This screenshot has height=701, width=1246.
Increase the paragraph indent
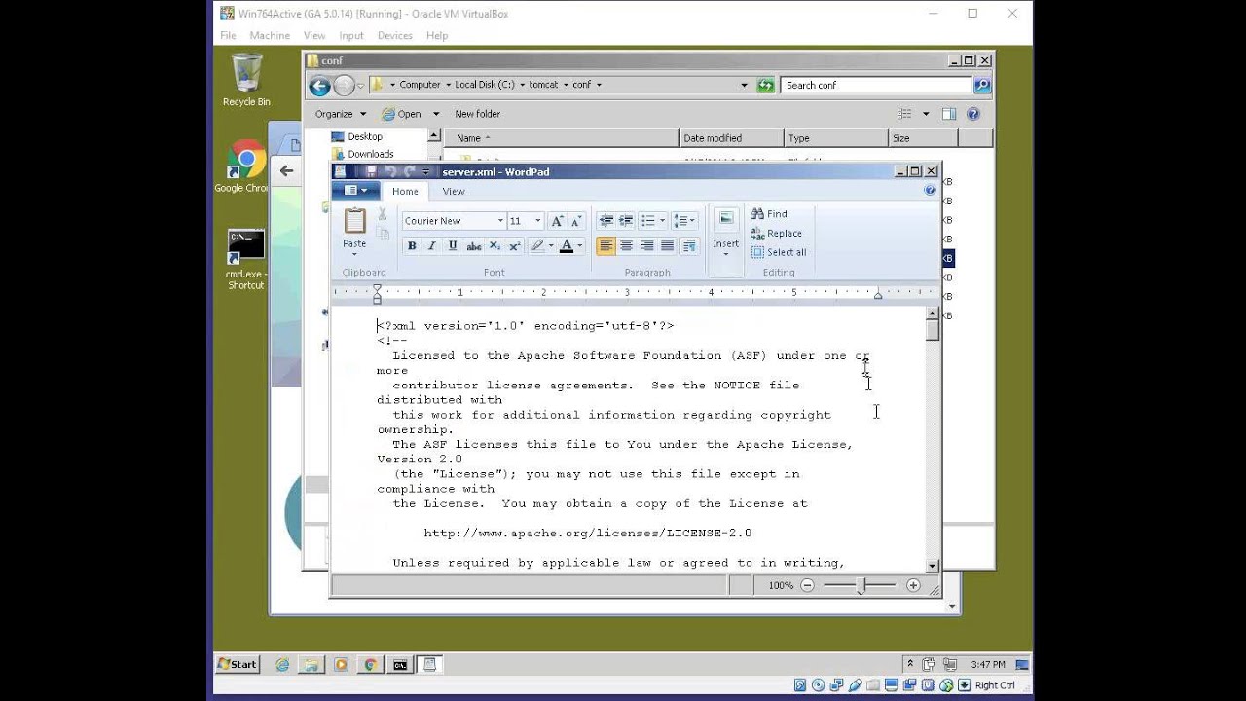[626, 221]
